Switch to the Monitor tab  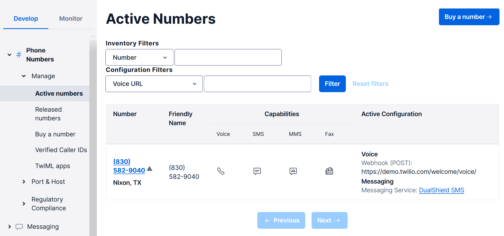point(71,18)
